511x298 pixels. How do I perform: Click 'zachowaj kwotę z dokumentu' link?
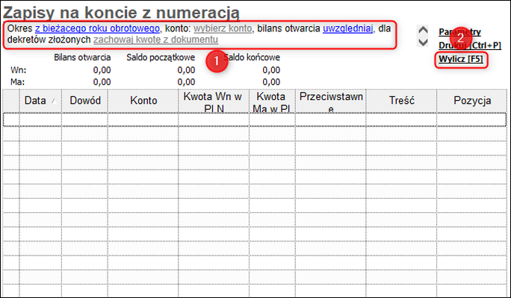[156, 40]
